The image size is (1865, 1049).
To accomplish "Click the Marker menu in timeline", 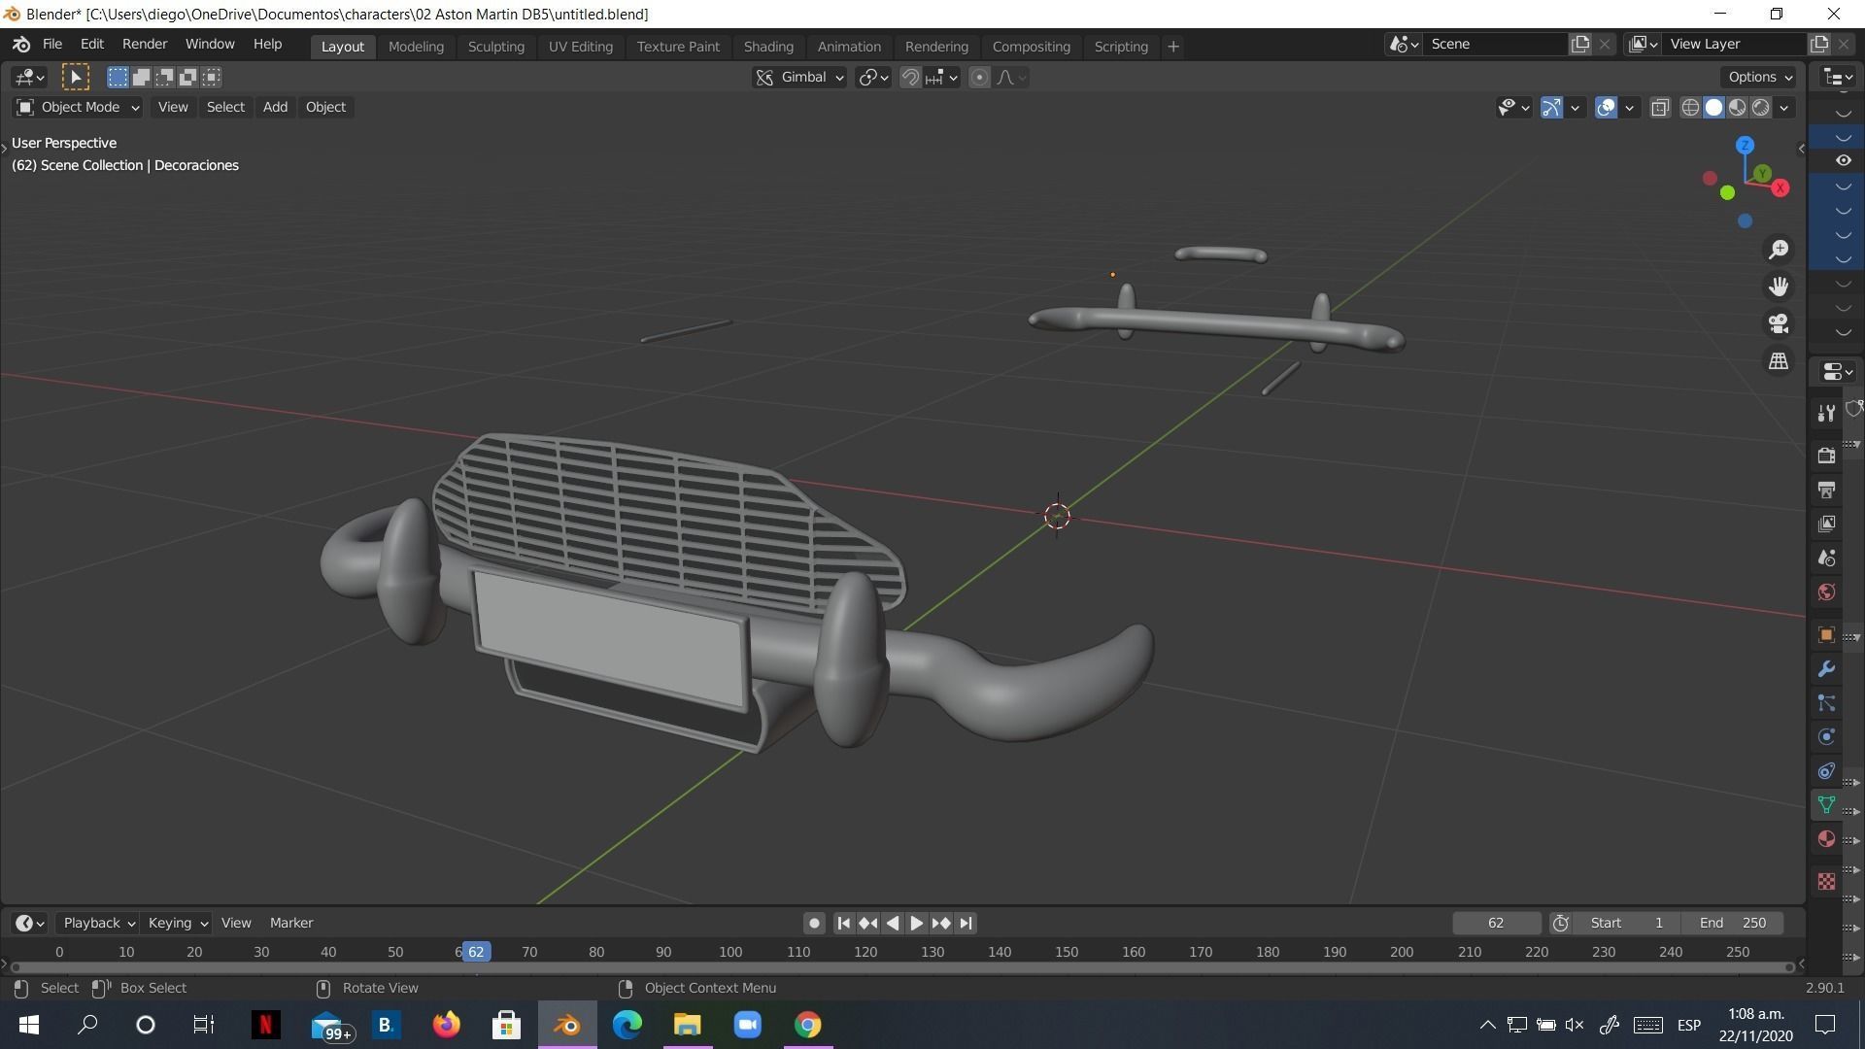I will point(291,923).
